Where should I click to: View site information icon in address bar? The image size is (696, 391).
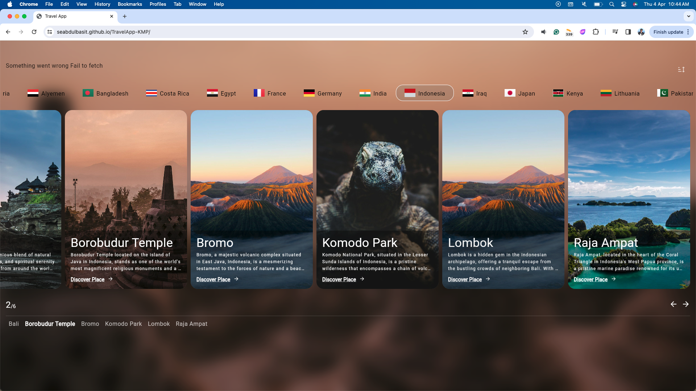click(x=50, y=32)
